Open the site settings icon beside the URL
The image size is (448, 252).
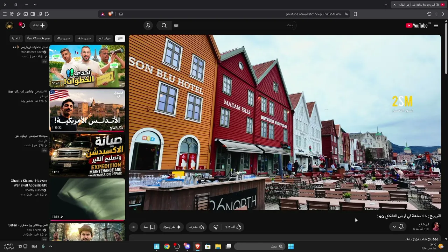coord(346,14)
